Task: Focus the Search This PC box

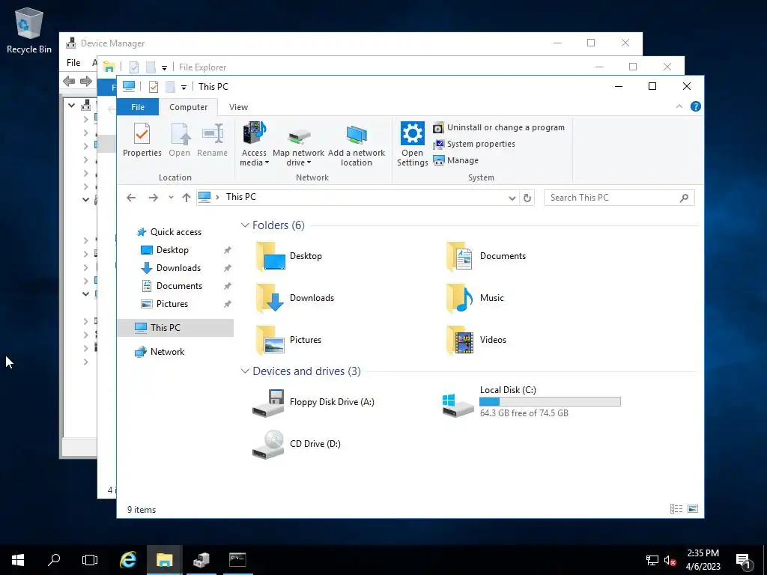Action: point(619,198)
